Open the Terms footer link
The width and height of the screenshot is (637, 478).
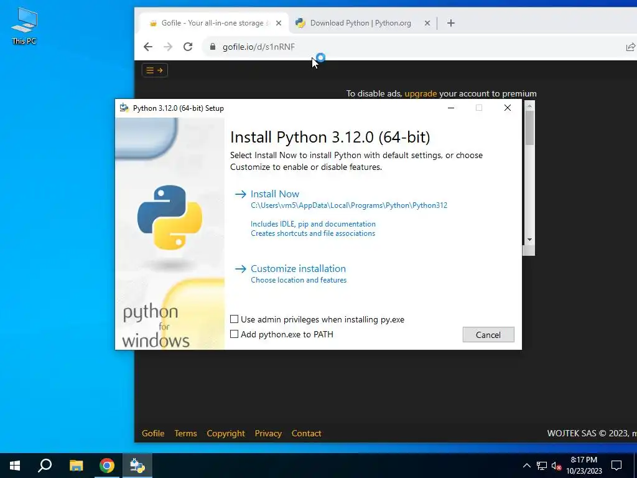[185, 433]
